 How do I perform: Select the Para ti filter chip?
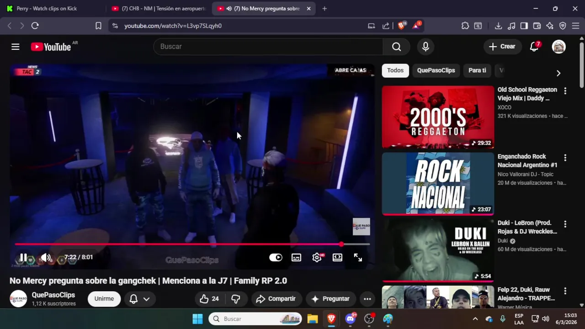click(477, 70)
